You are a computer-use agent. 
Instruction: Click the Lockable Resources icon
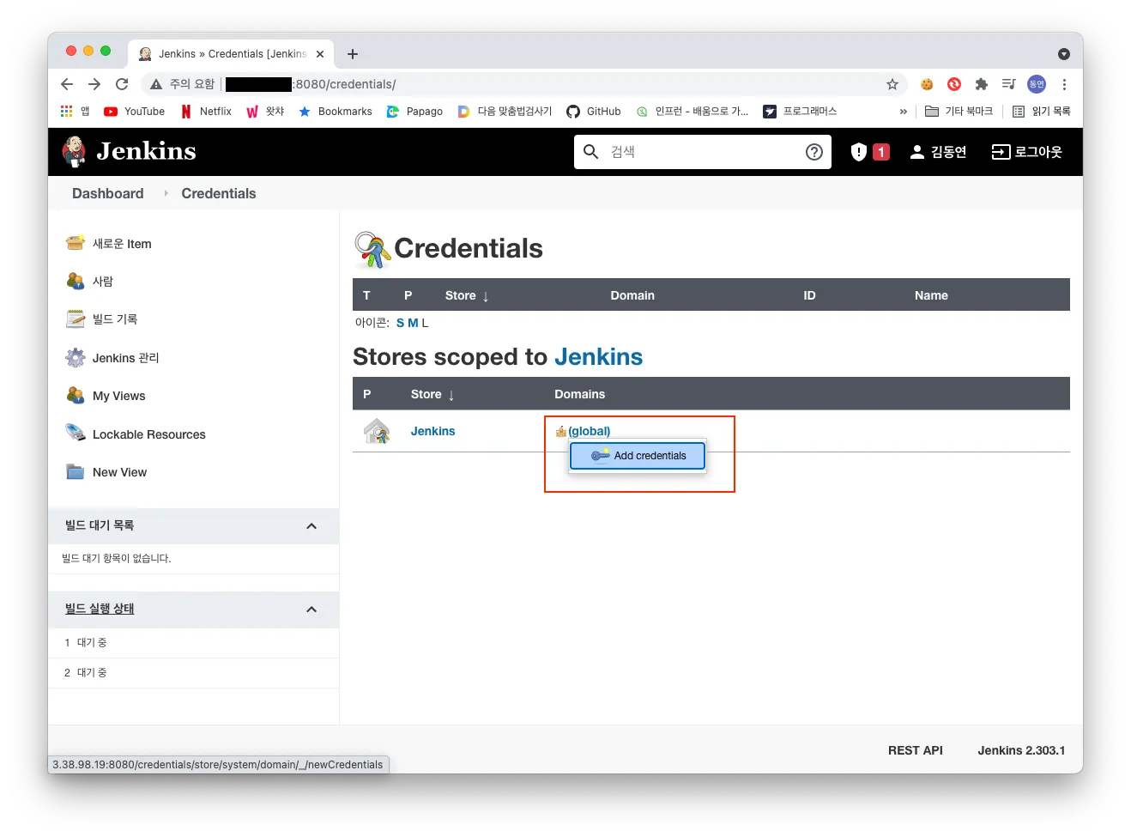click(76, 433)
